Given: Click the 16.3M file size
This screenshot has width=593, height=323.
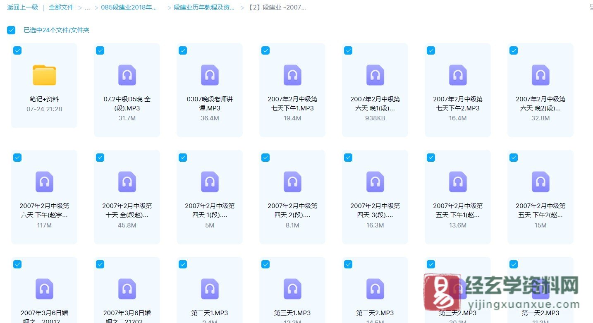Looking at the screenshot, I should (x=375, y=225).
